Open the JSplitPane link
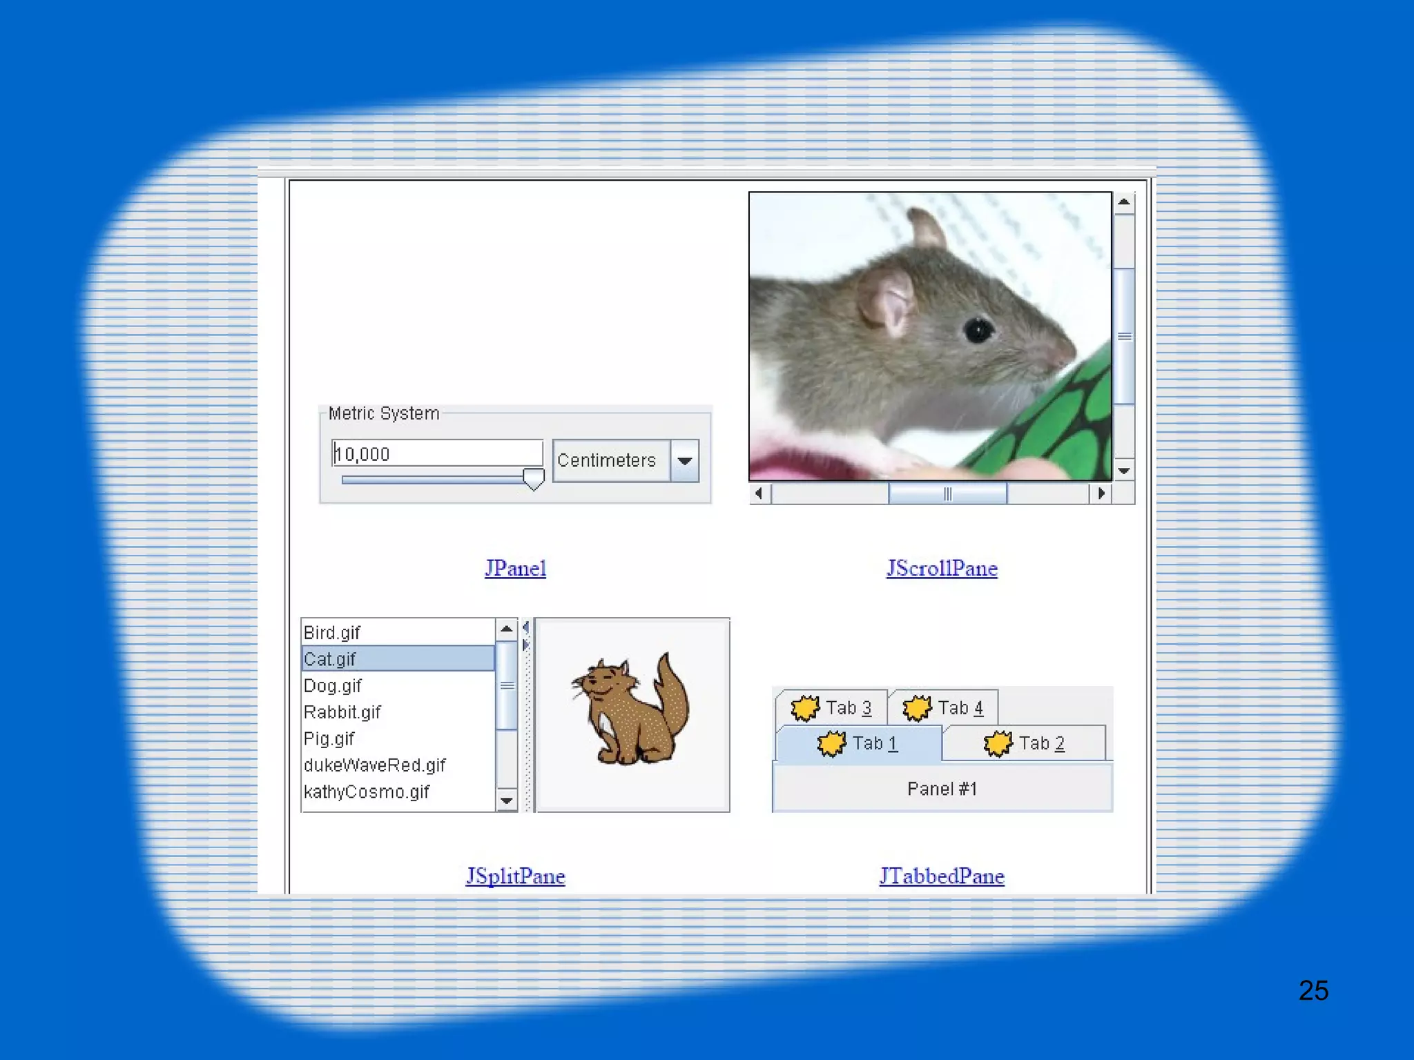 (x=515, y=876)
